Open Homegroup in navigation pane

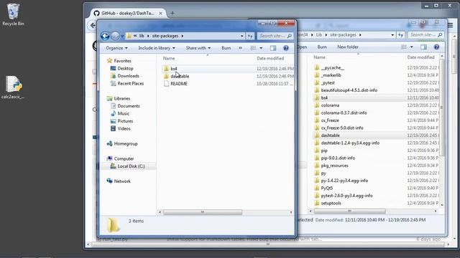click(x=125, y=143)
